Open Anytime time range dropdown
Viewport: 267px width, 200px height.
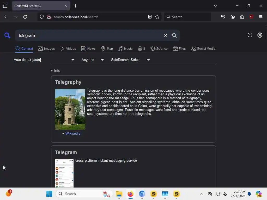[93, 60]
